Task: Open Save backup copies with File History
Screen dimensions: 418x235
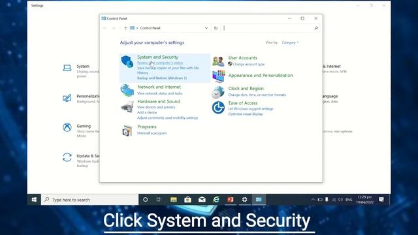Action: click(168, 70)
